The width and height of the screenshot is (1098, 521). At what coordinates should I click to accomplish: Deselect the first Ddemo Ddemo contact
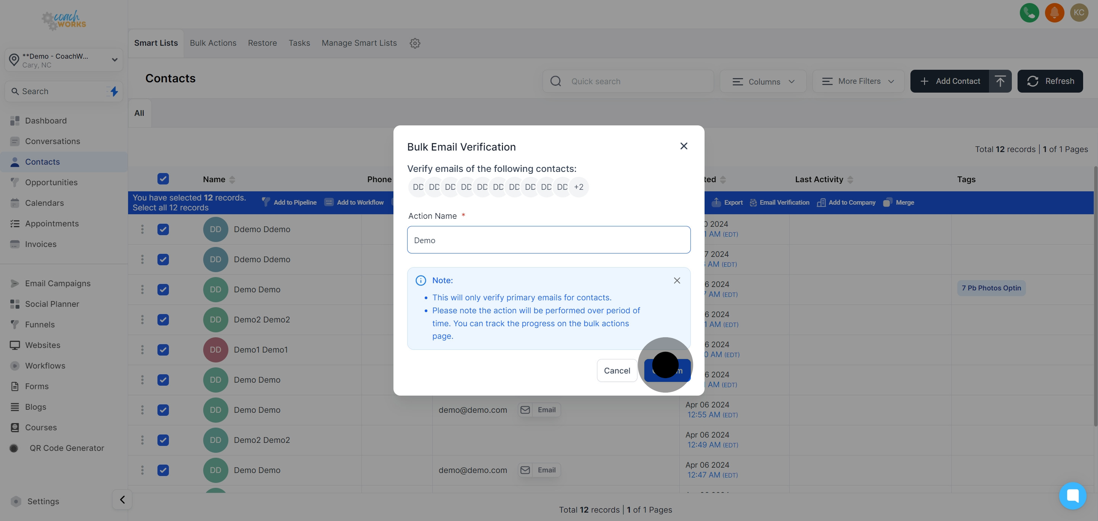click(163, 229)
